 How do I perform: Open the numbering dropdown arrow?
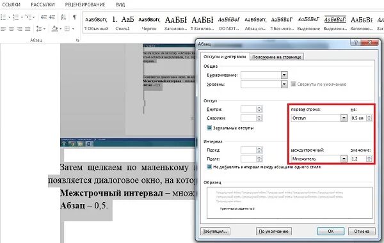click(x=22, y=17)
